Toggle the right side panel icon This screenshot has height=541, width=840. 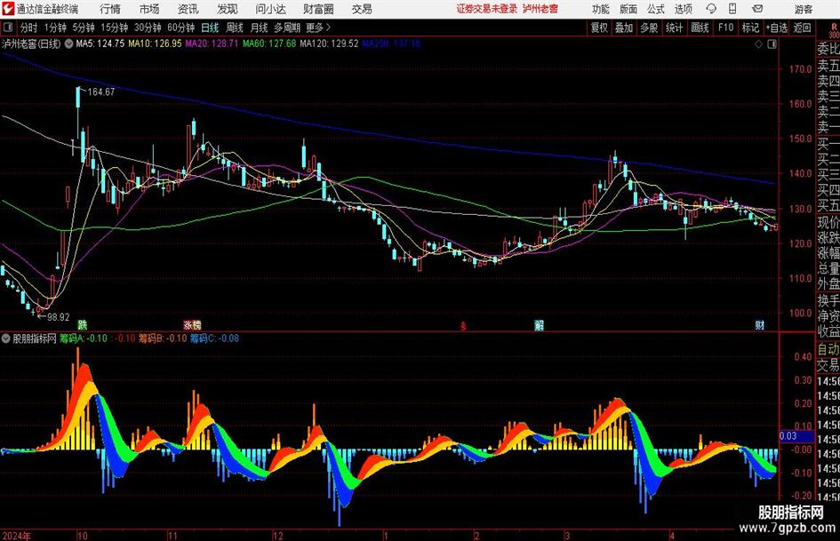point(772,44)
